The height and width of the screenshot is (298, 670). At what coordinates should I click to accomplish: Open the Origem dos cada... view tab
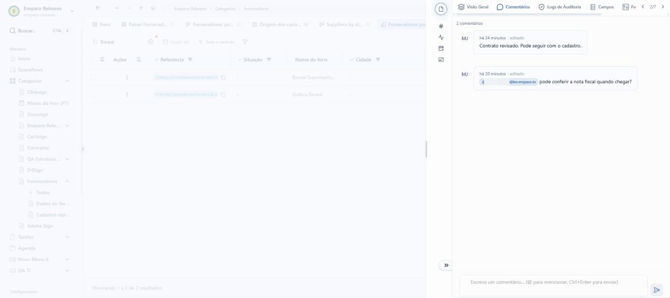coord(279,24)
